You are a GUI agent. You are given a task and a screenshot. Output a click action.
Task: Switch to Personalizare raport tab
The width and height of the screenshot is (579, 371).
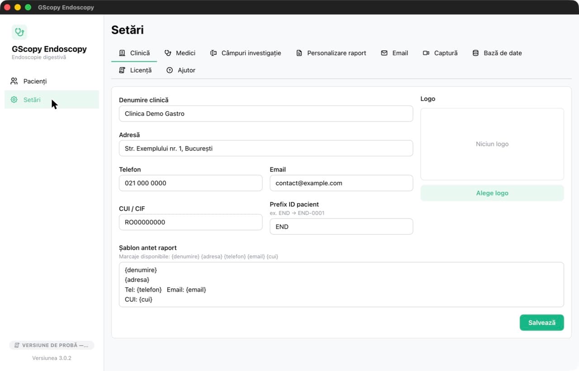click(x=331, y=53)
